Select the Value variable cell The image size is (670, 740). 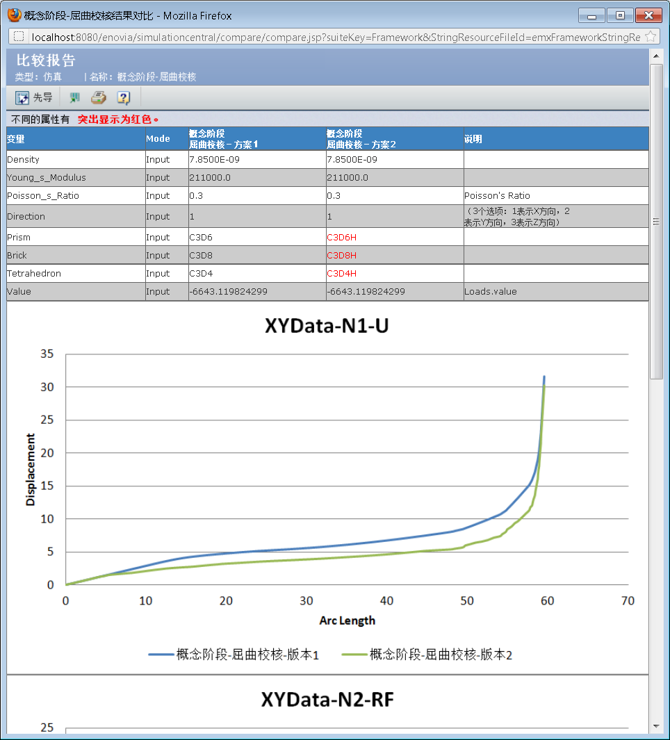[x=76, y=291]
